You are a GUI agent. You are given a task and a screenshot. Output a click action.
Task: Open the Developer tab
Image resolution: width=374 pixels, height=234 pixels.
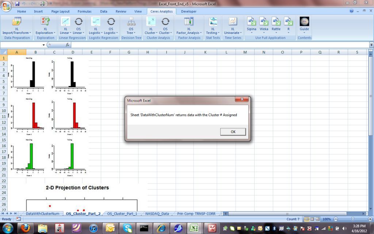(x=189, y=11)
